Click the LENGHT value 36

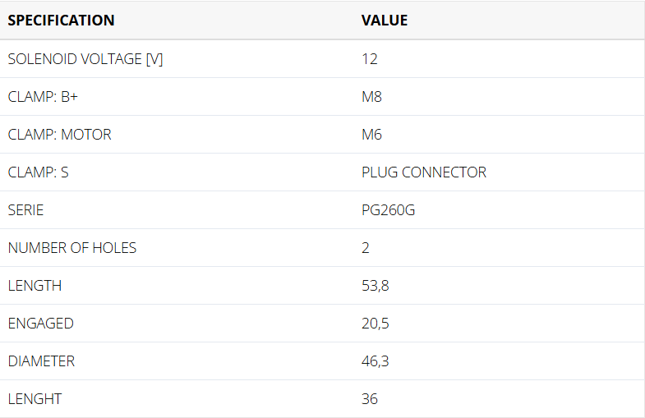pyautogui.click(x=370, y=399)
